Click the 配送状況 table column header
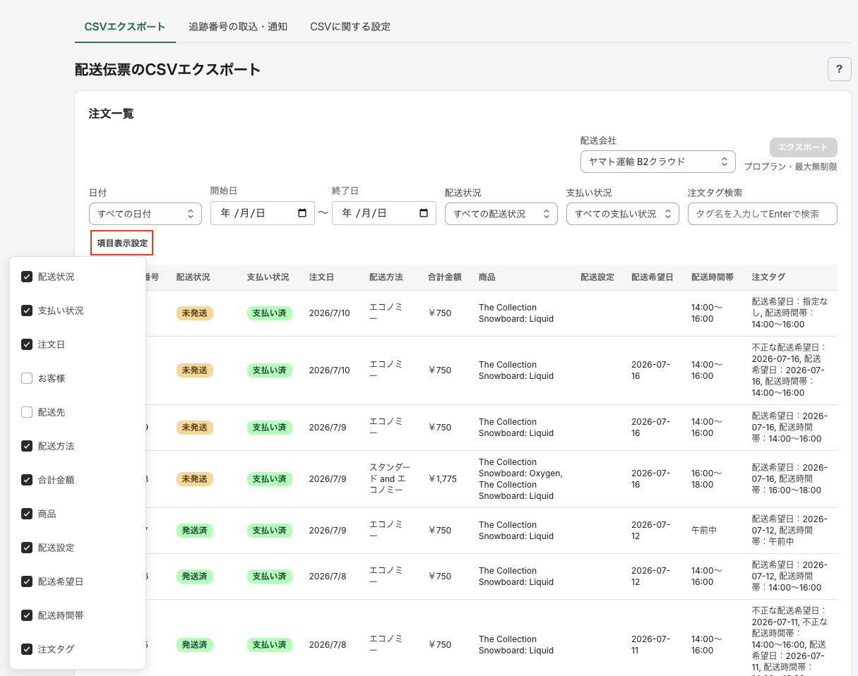This screenshot has width=858, height=676. [193, 277]
